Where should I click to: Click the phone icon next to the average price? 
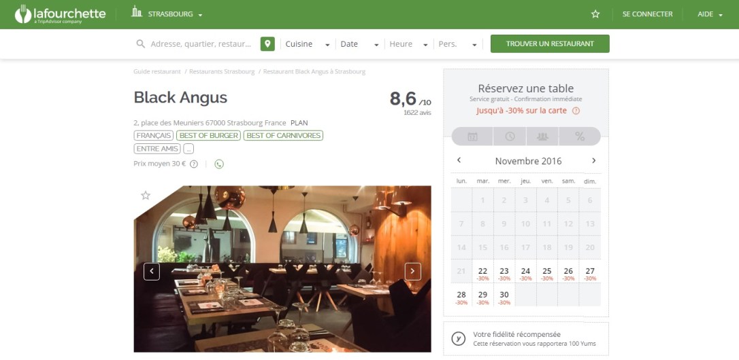tap(219, 164)
